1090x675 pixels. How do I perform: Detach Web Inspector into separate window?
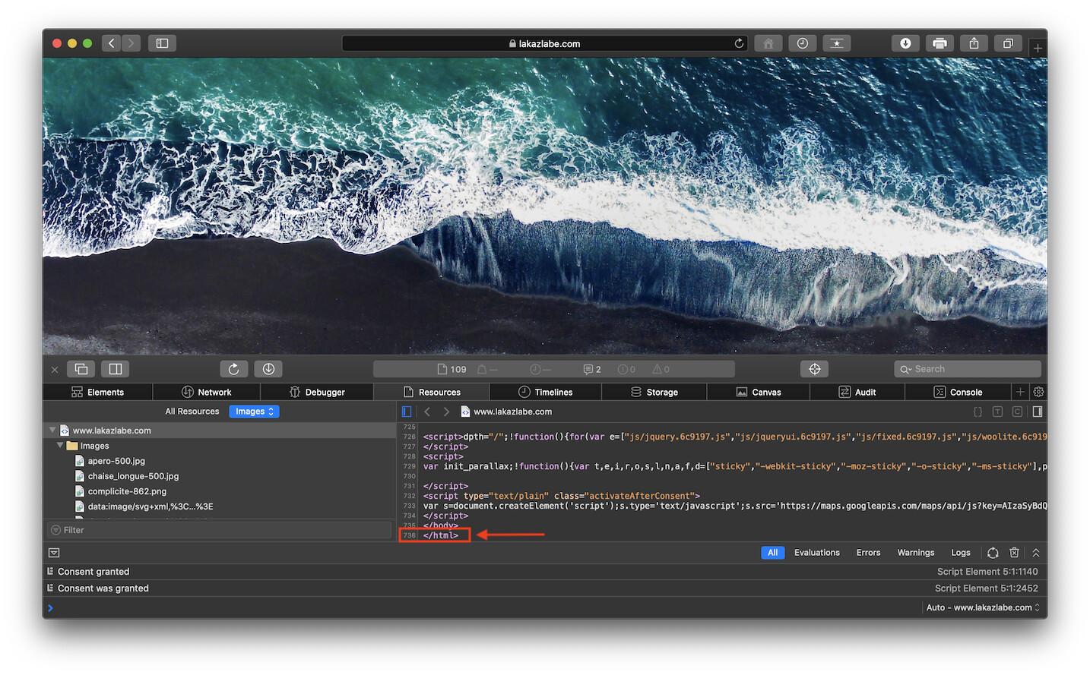point(81,369)
